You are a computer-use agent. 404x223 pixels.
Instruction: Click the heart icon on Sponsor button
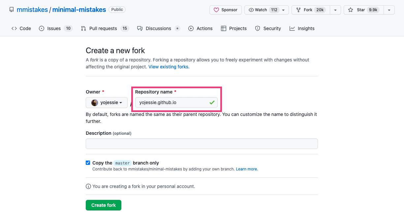click(x=216, y=10)
